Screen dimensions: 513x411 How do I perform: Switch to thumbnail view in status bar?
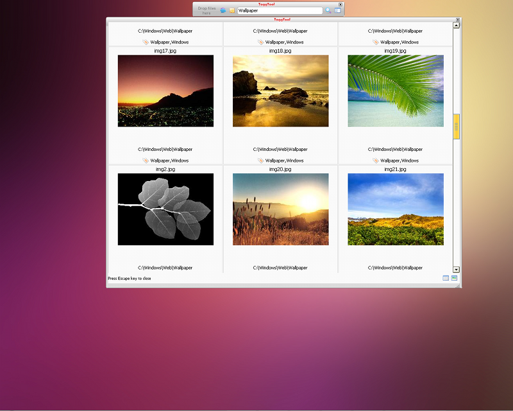tap(454, 278)
